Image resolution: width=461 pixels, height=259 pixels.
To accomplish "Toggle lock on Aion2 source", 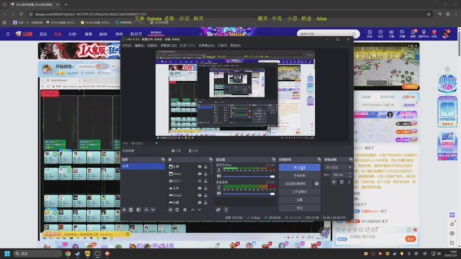I will coord(206,174).
